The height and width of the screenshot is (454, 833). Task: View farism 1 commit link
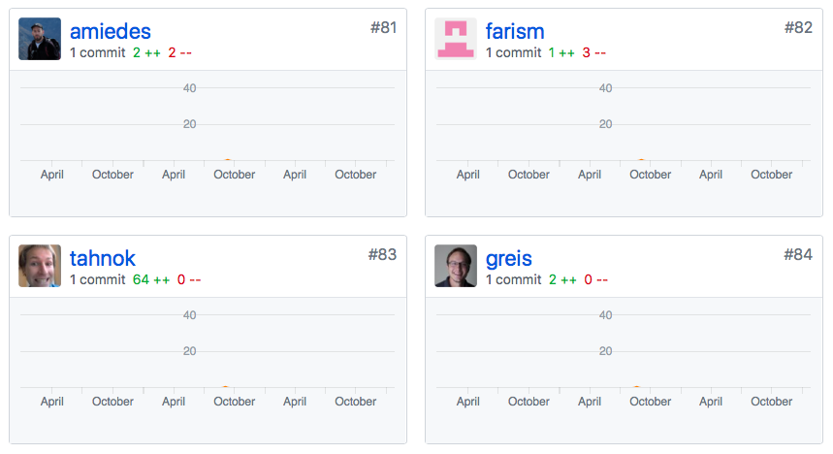coord(514,52)
